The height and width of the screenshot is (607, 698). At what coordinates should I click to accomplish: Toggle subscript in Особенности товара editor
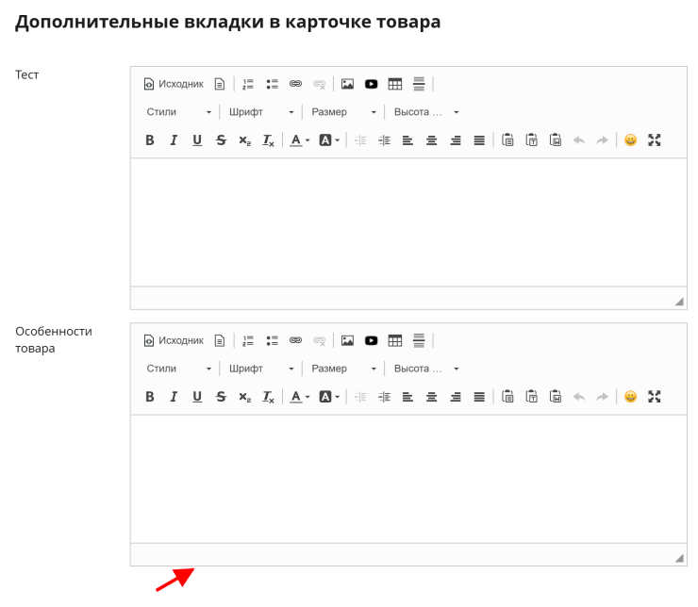coord(245,397)
